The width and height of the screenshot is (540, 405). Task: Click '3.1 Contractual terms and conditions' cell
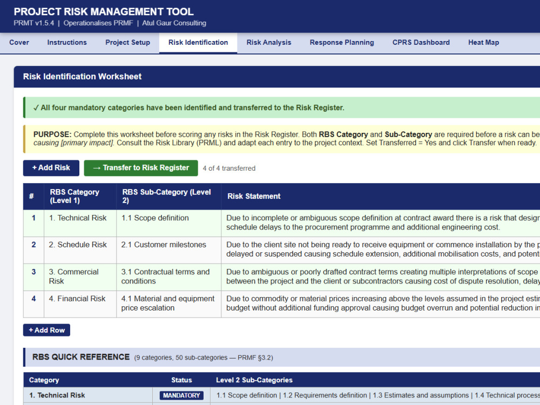pos(168,277)
